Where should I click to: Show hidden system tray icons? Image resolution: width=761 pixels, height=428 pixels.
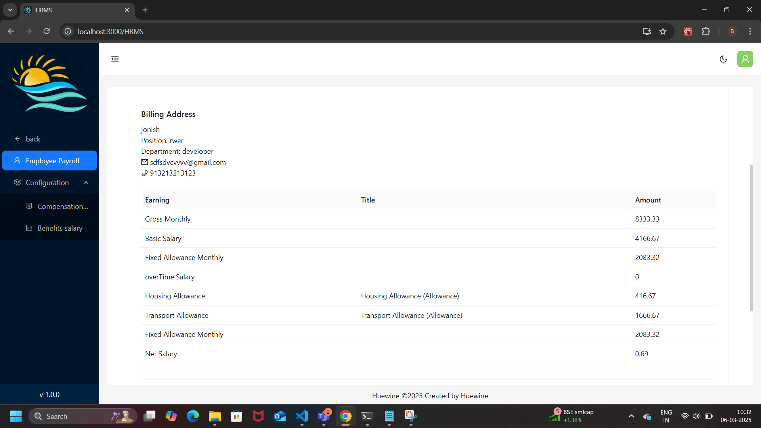[x=631, y=416]
